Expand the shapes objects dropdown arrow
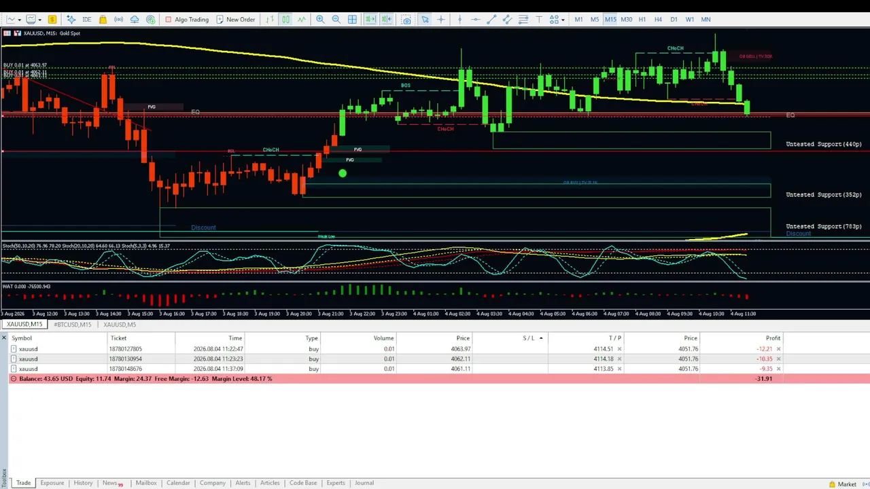 click(x=563, y=20)
